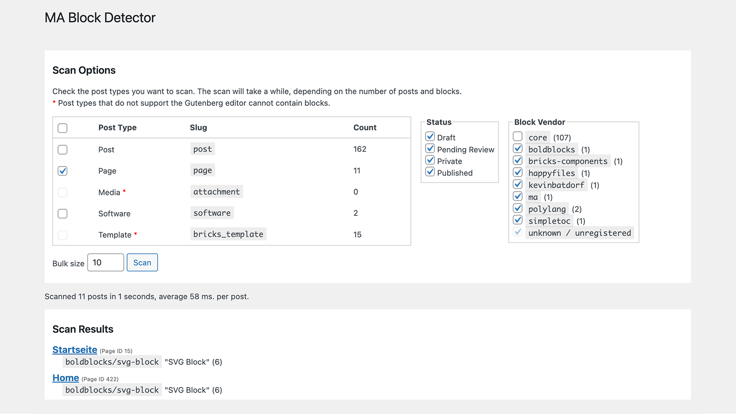
Task: Uncheck the happyfiles vendor checkbox
Action: [x=517, y=172]
